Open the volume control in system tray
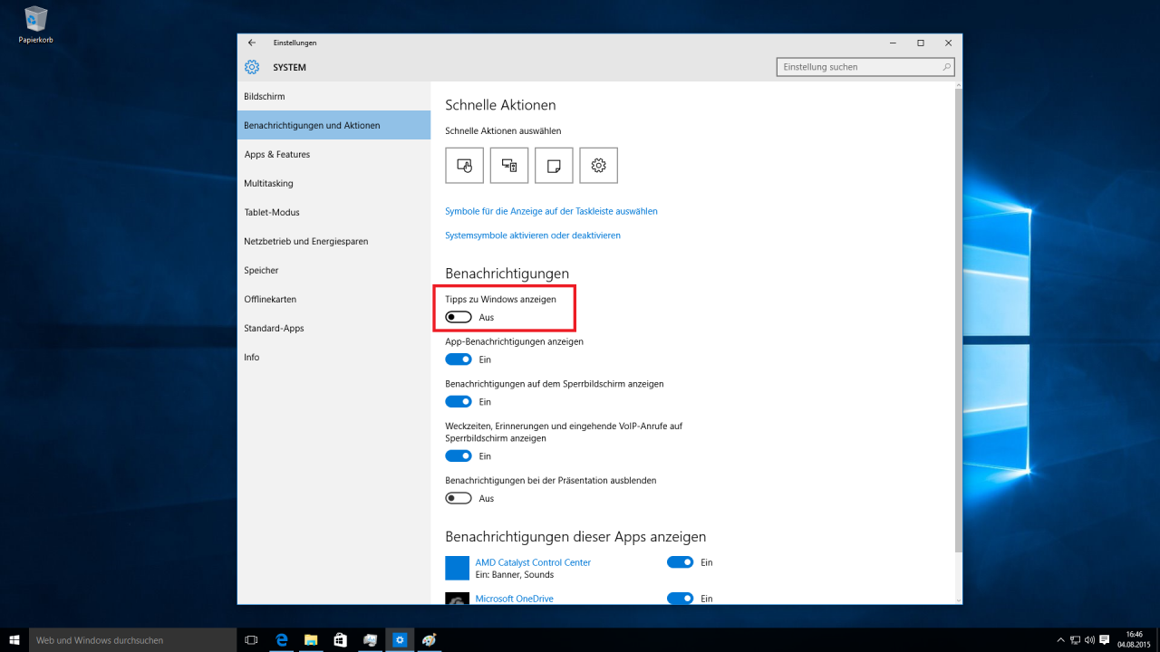 point(1089,640)
